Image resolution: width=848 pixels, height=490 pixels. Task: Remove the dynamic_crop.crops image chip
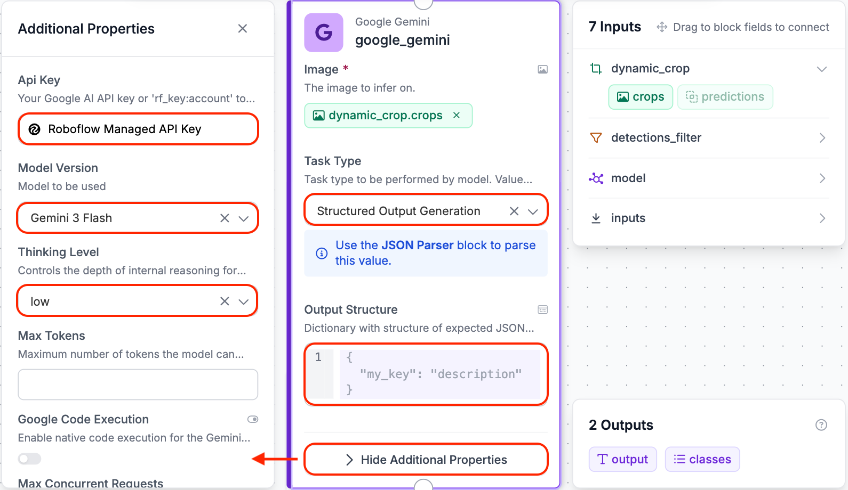click(x=457, y=115)
